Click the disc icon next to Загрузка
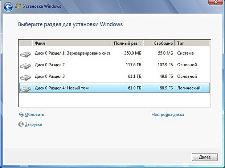 click(x=21, y=124)
